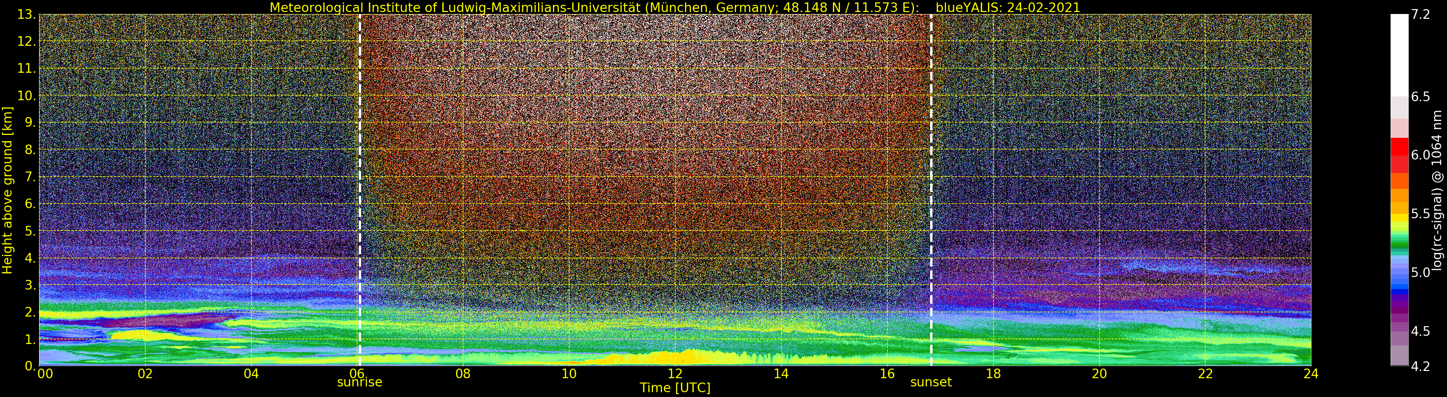Image resolution: width=1447 pixels, height=397 pixels.
Task: Click the colorbar tick label 7.2
Action: point(1420,14)
